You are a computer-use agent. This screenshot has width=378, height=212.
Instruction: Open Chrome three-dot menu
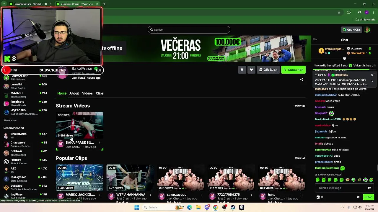click(x=374, y=12)
